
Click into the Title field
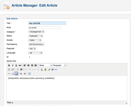(x=47, y=23)
